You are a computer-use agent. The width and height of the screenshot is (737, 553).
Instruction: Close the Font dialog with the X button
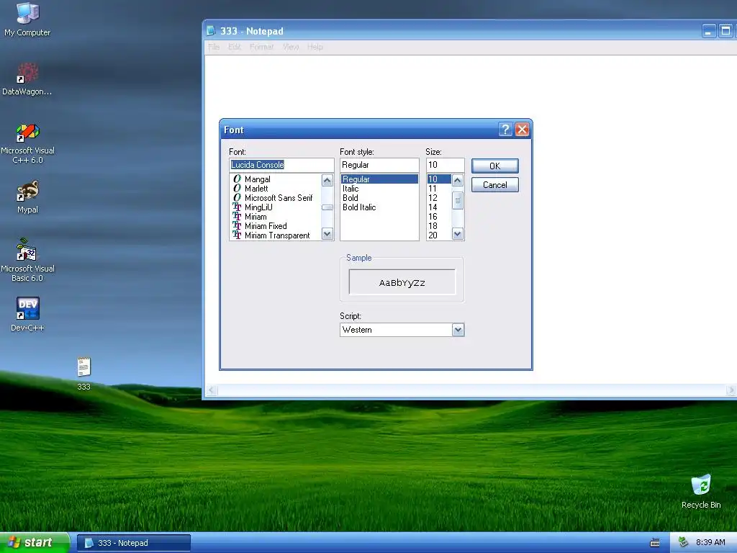coord(522,130)
